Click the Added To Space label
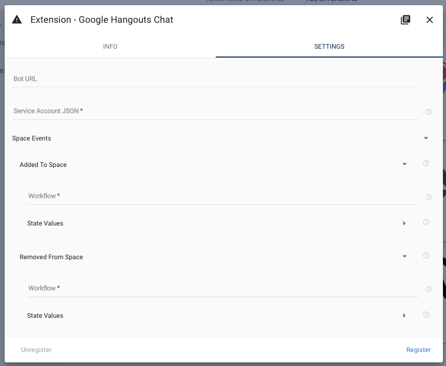This screenshot has height=366, width=446. click(43, 165)
